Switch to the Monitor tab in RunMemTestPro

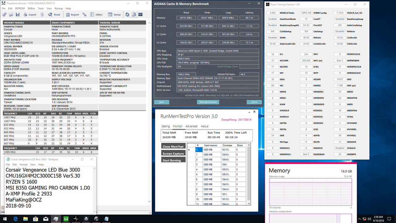(178, 126)
